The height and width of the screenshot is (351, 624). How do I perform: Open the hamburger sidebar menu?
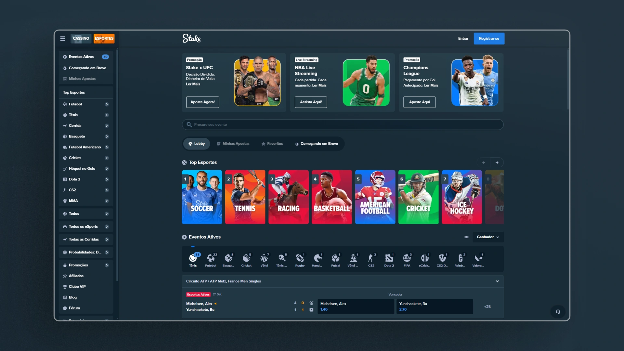click(x=62, y=39)
